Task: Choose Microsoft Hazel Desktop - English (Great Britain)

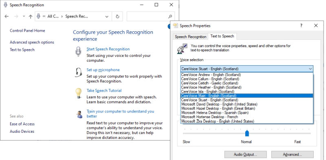Action: pos(247,108)
